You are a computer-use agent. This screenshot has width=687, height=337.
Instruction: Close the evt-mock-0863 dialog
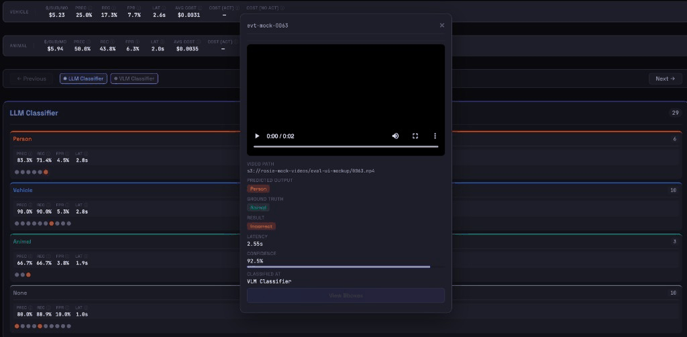pyautogui.click(x=441, y=26)
